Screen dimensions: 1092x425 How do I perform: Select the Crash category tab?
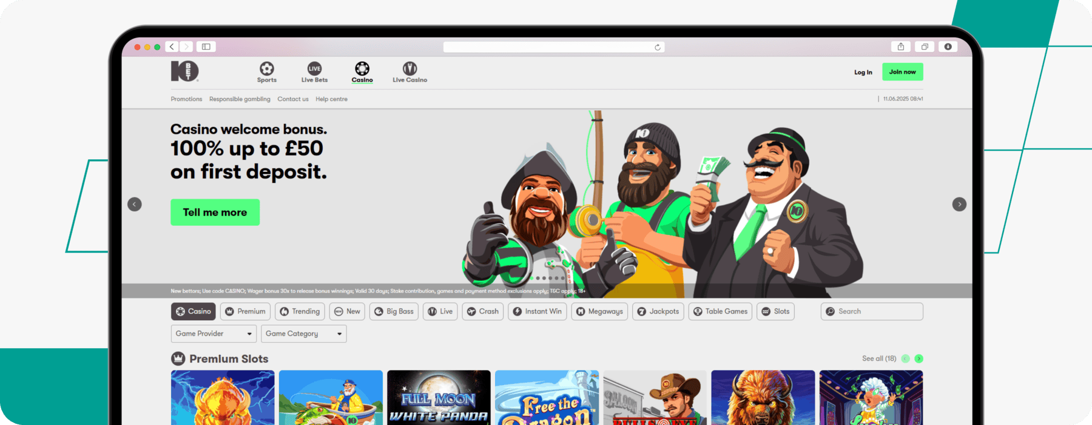pyautogui.click(x=483, y=311)
